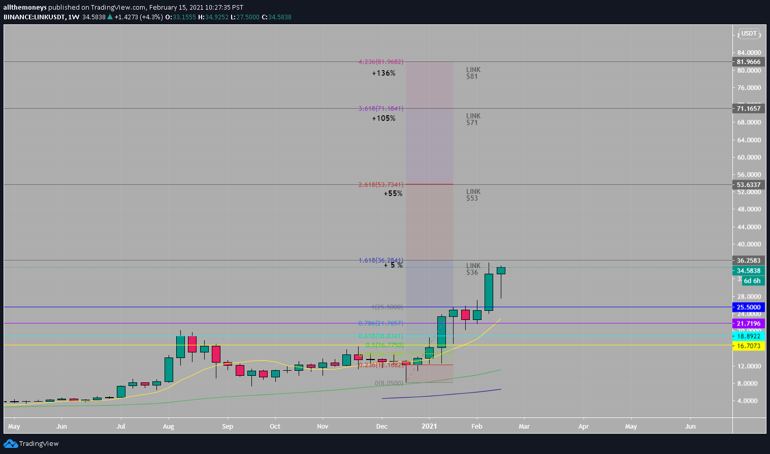Click the yellow 16.7073 axis label
Viewport: 770px width, 454px height.
(x=749, y=346)
